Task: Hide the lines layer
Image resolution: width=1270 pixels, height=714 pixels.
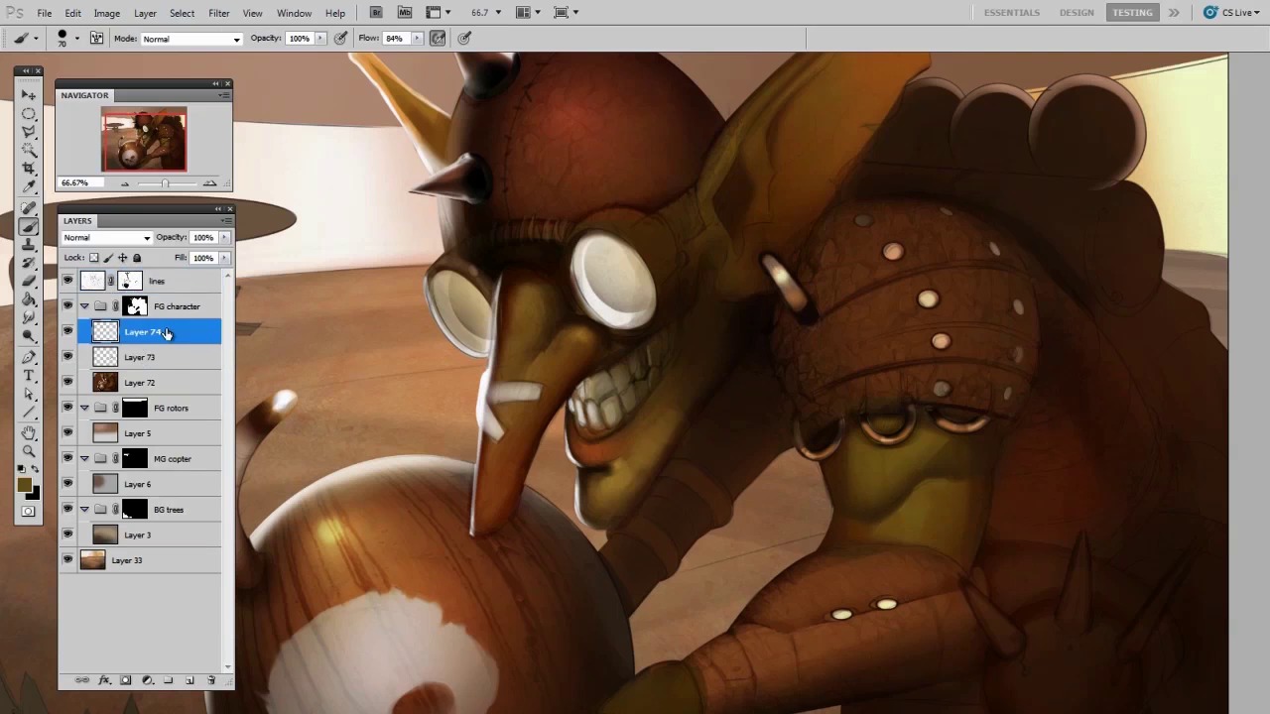Action: click(67, 281)
